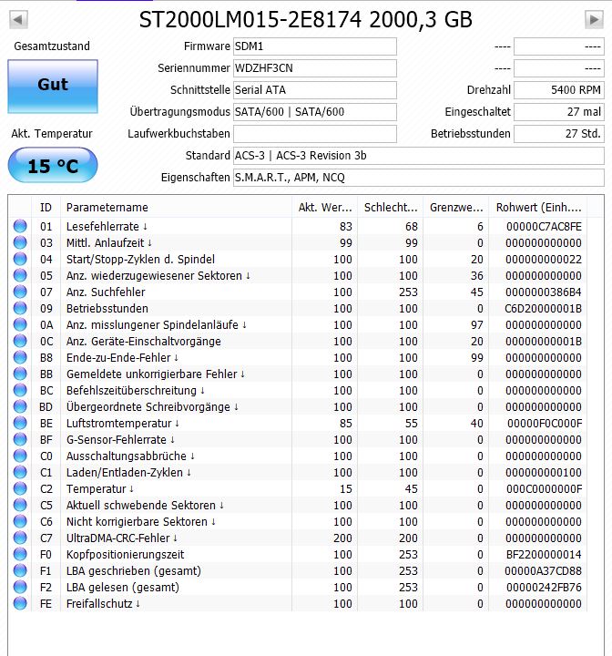Click the Schlecht... column header

coord(391,208)
